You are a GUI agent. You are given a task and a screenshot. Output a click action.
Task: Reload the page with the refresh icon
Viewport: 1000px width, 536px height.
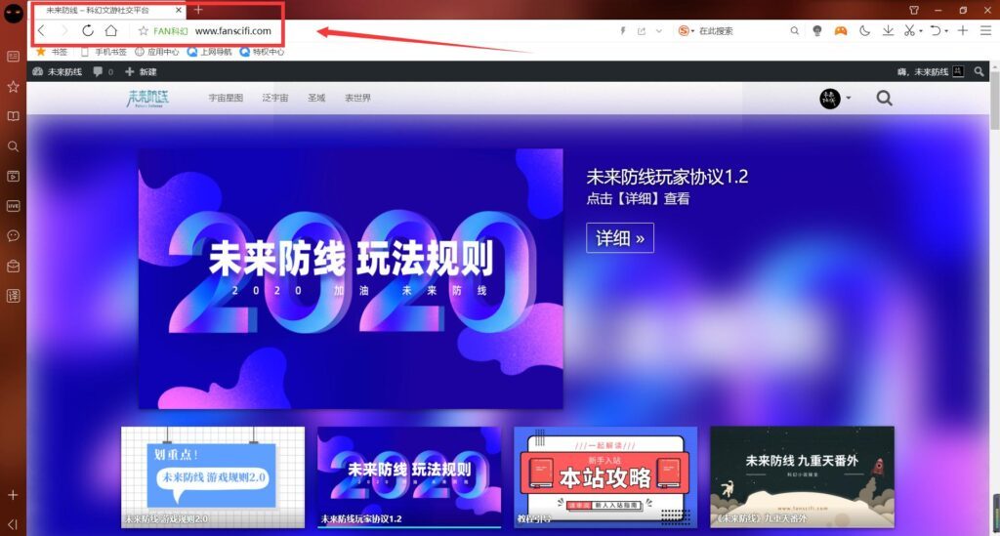click(87, 30)
